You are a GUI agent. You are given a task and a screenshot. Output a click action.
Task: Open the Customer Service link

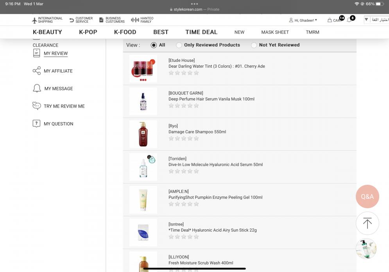(81, 20)
